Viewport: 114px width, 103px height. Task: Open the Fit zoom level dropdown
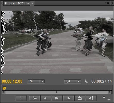(36, 81)
